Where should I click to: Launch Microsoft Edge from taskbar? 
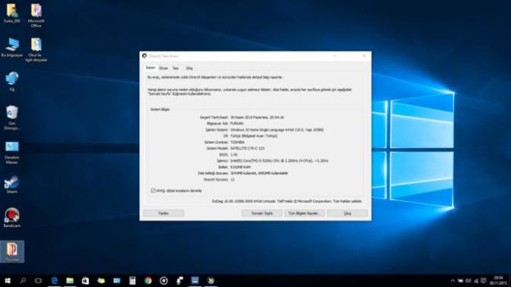pyautogui.click(x=54, y=280)
